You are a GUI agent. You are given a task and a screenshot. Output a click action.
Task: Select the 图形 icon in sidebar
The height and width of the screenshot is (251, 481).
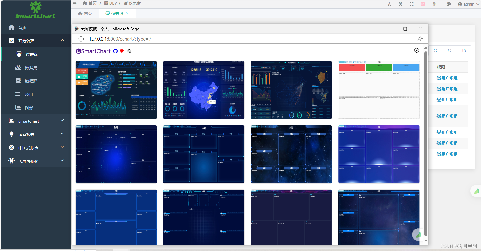pos(18,107)
